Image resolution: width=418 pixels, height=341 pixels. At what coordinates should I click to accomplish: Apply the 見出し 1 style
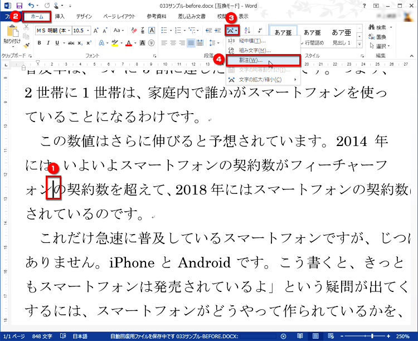341,37
